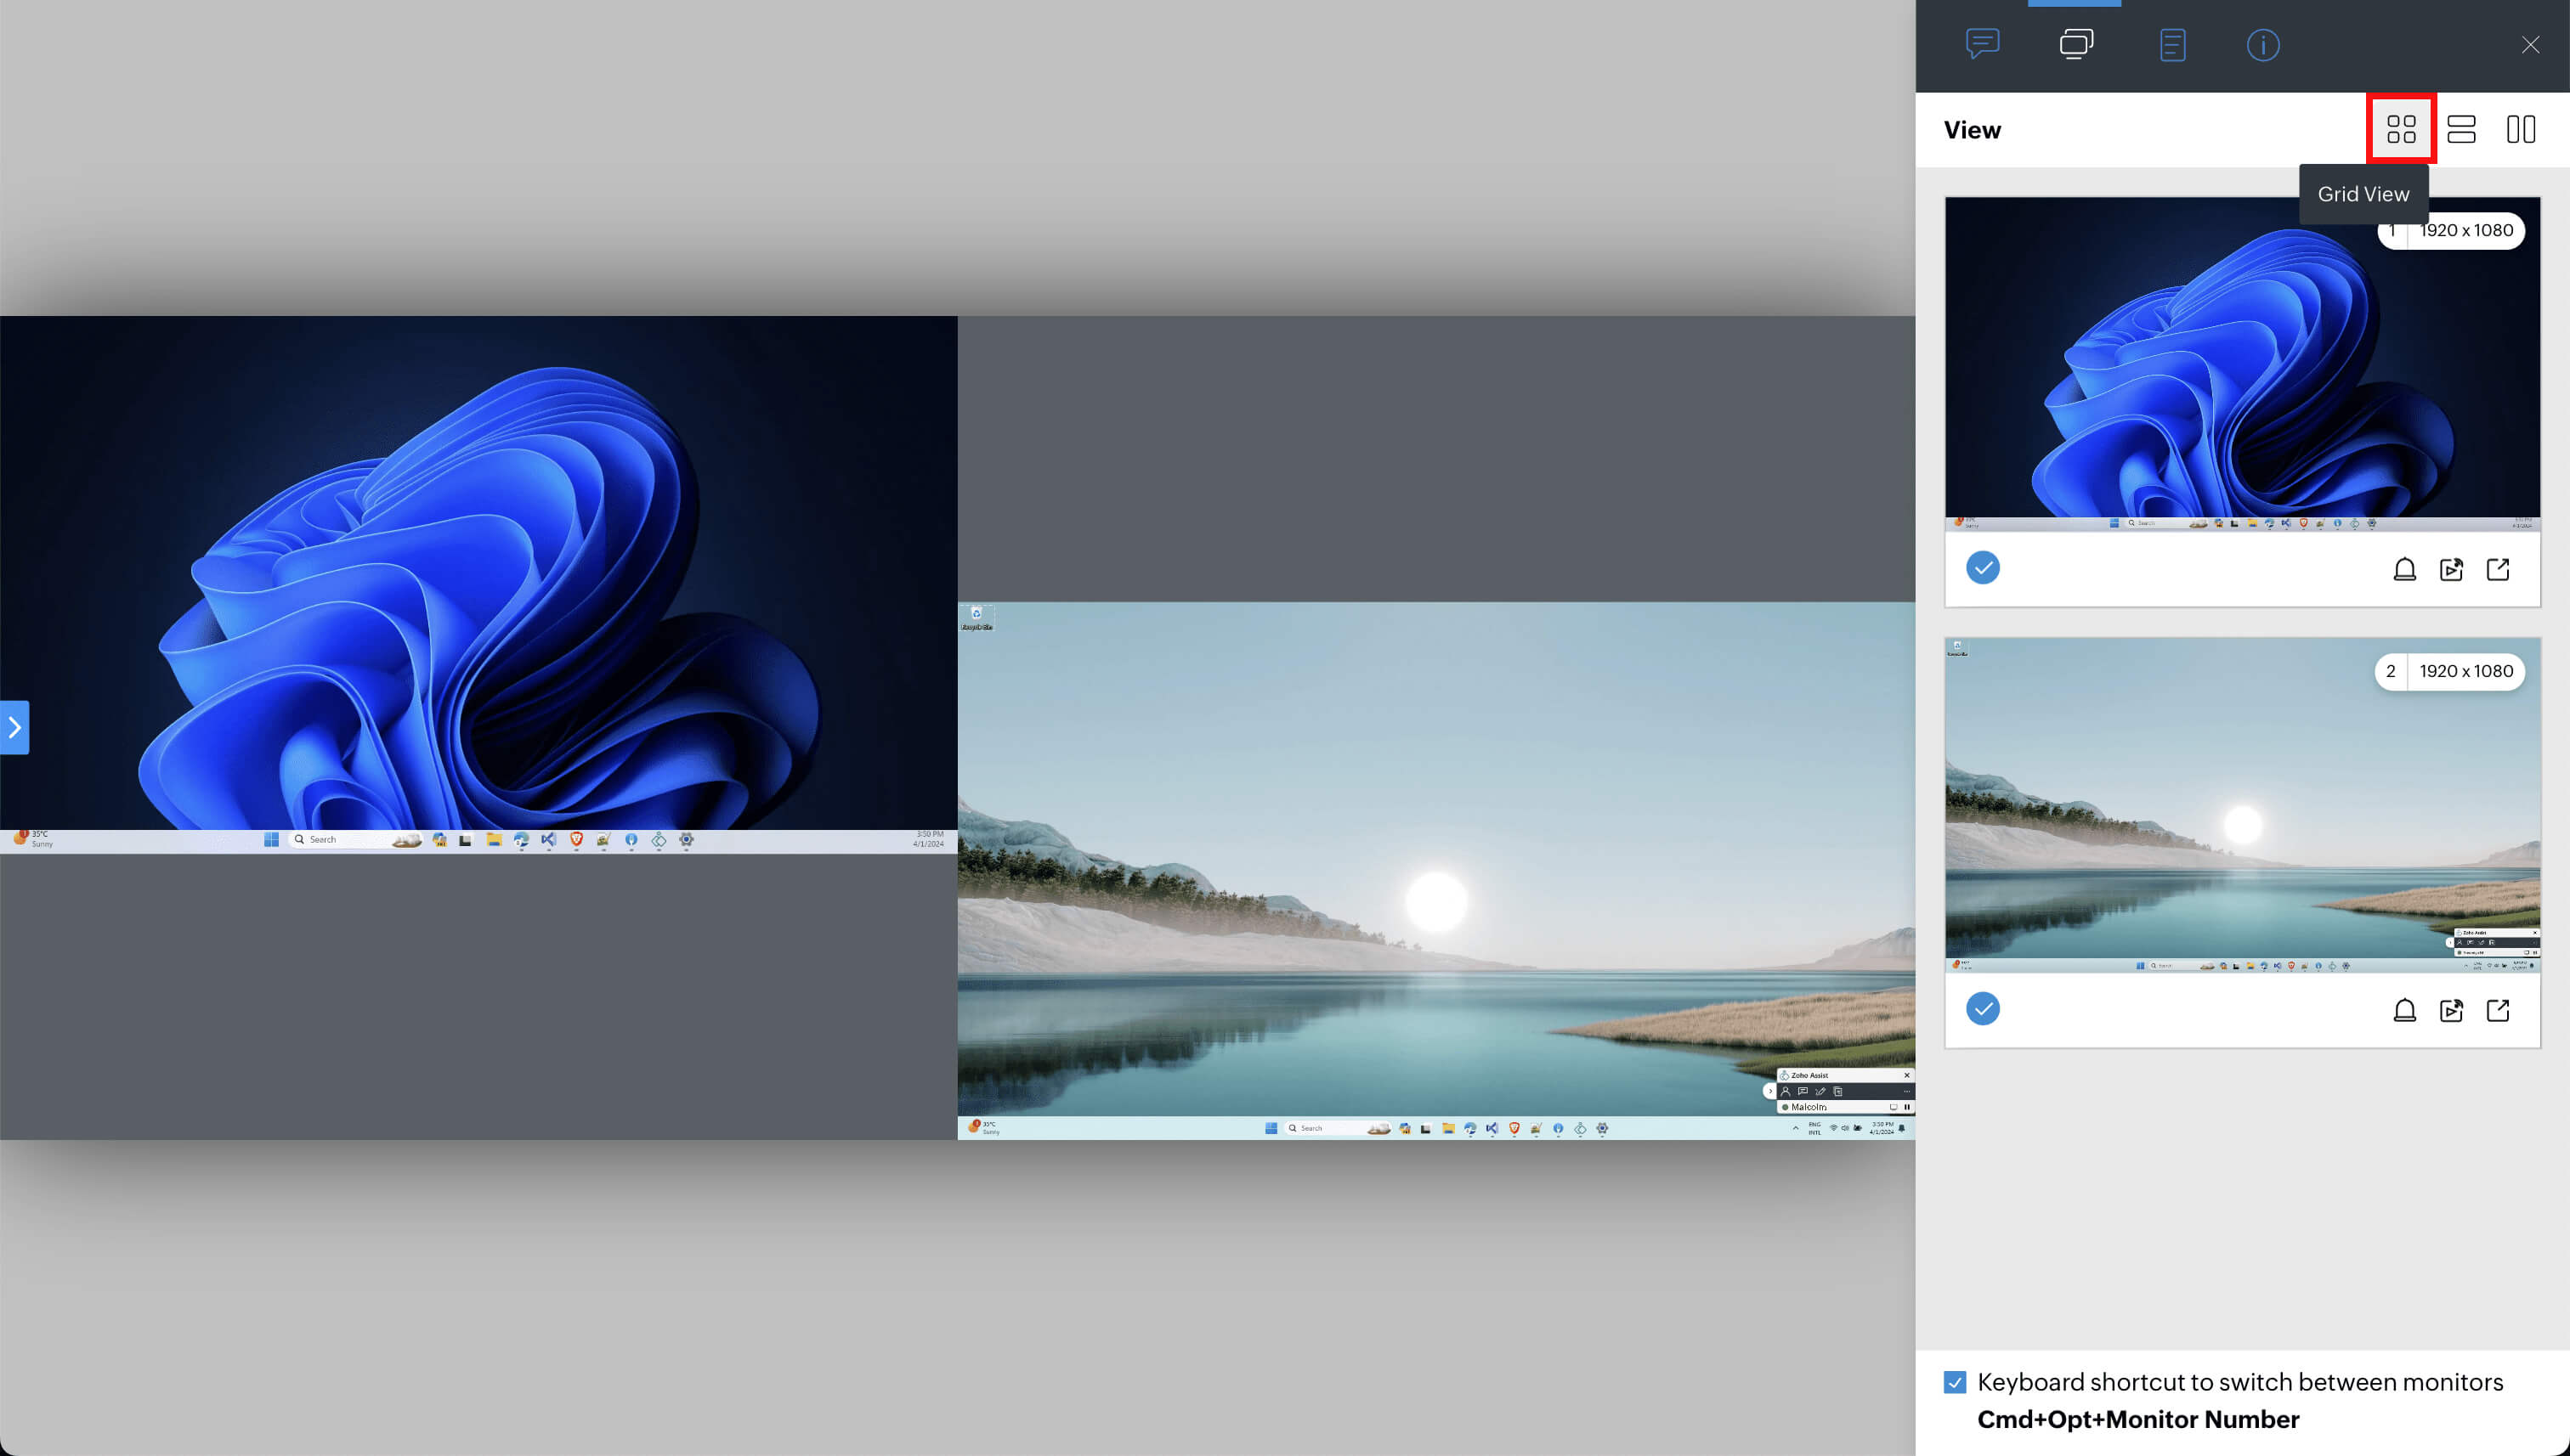Screen dimensions: 2570x1456
Task: Click the bell icon for monitor 2
Action: coord(2405,1010)
